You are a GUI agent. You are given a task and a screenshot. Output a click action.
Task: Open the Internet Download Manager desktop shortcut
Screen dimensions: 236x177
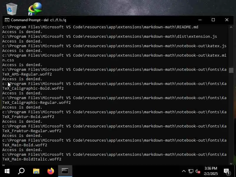pyautogui.click(x=35, y=9)
